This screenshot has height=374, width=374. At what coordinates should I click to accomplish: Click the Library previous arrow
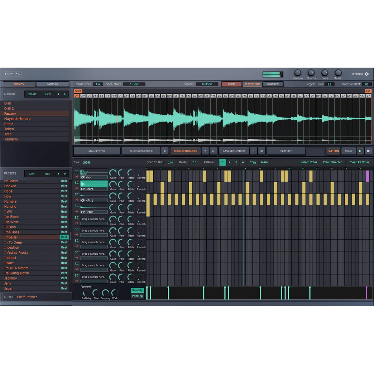coord(58,94)
